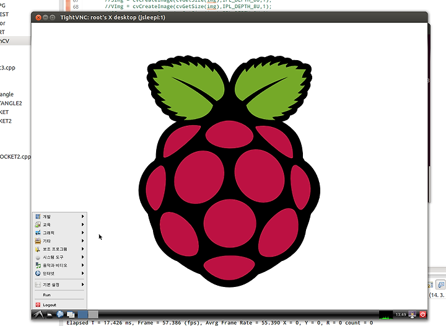Click the red power logout icon
The image size is (446, 326).
tap(422, 314)
